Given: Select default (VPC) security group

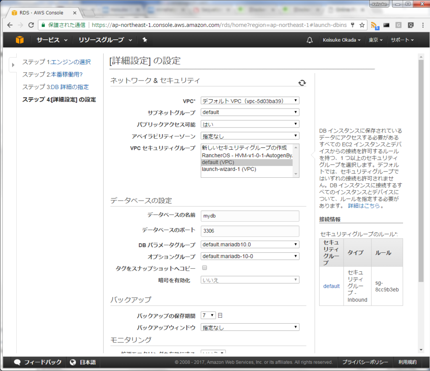Looking at the screenshot, I should [x=247, y=162].
